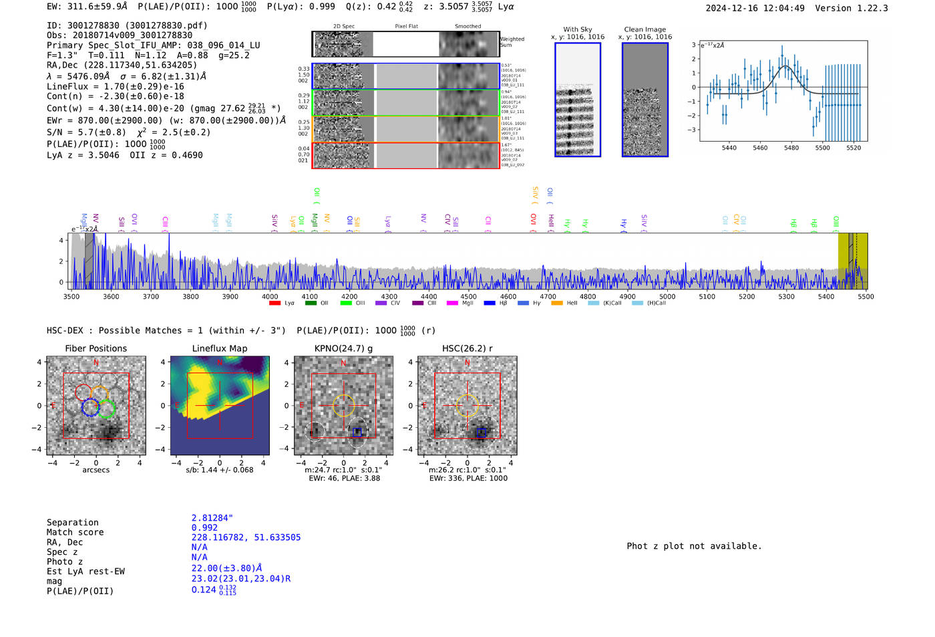
Task: Click the blue Hβ legend swatch
Action: point(490,303)
